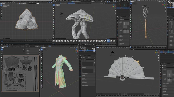This screenshot has height=97, width=174.
Task: Hide the Light object in the coat outliner
Action: pyautogui.click(x=94, y=52)
